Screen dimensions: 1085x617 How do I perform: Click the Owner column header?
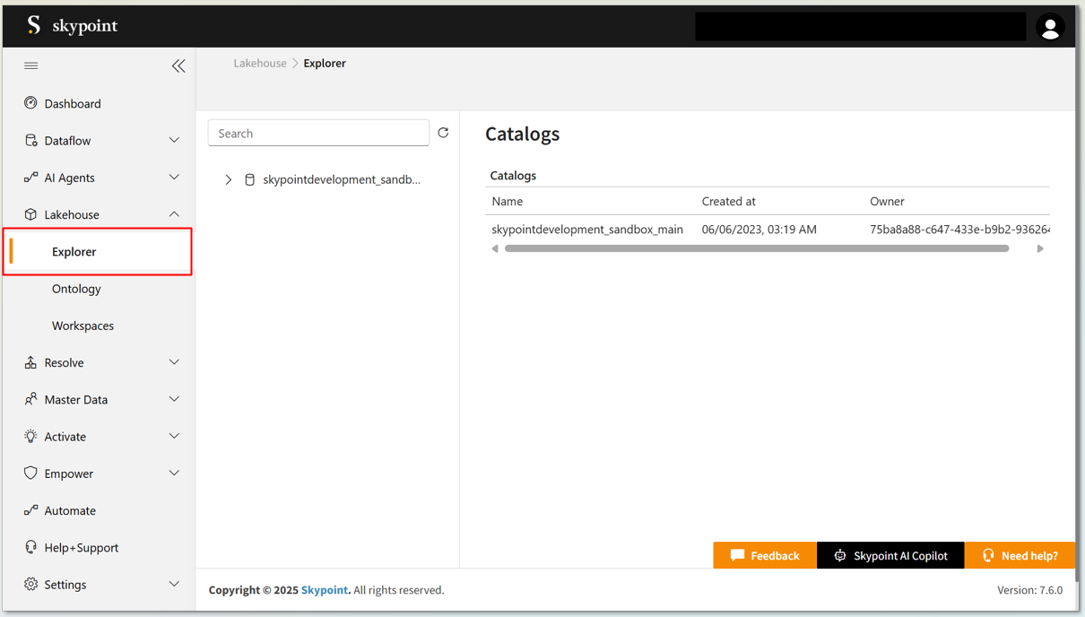click(887, 201)
